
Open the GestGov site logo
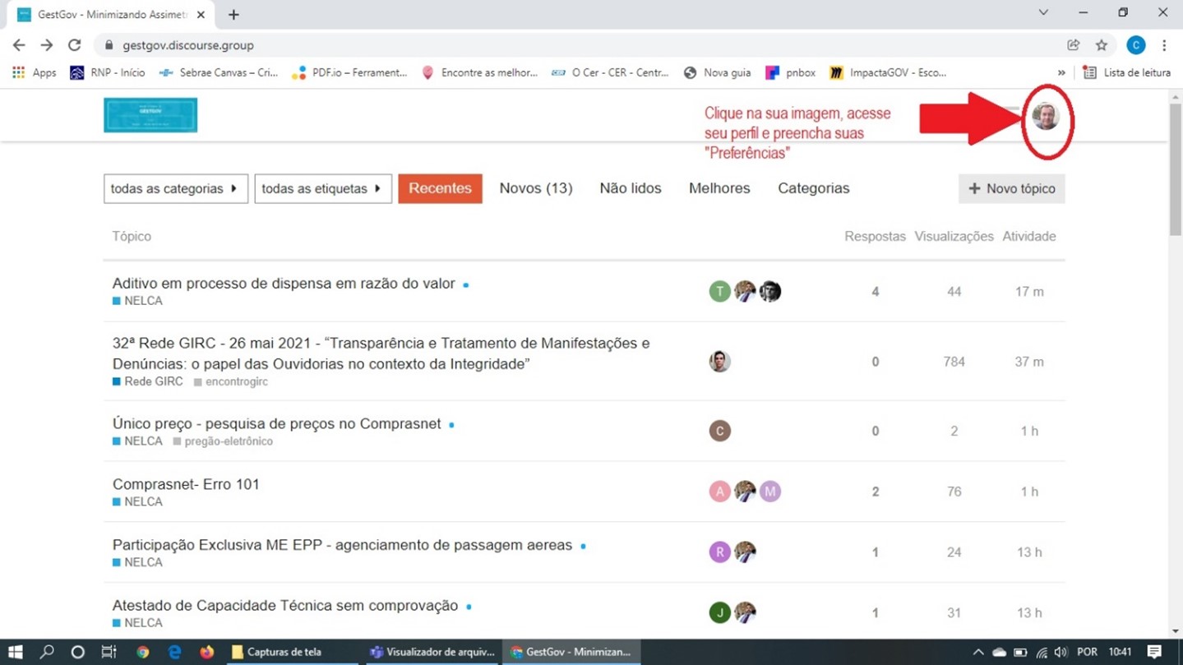tap(150, 115)
